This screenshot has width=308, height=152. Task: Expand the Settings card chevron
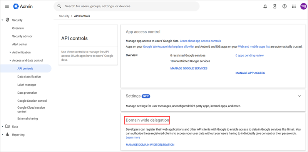300,96
